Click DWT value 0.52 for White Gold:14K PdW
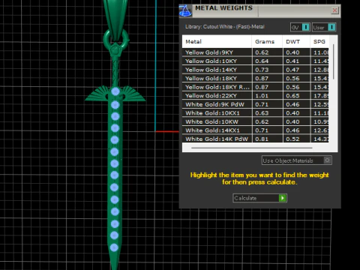This screenshot has height=270, width=360. (x=292, y=139)
